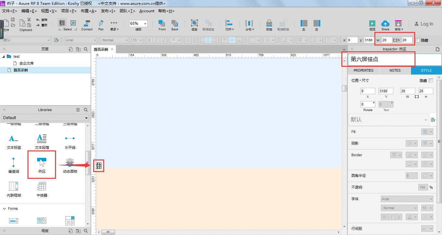Pick the 中继器 repeater widget
The width and height of the screenshot is (442, 235).
click(42, 189)
